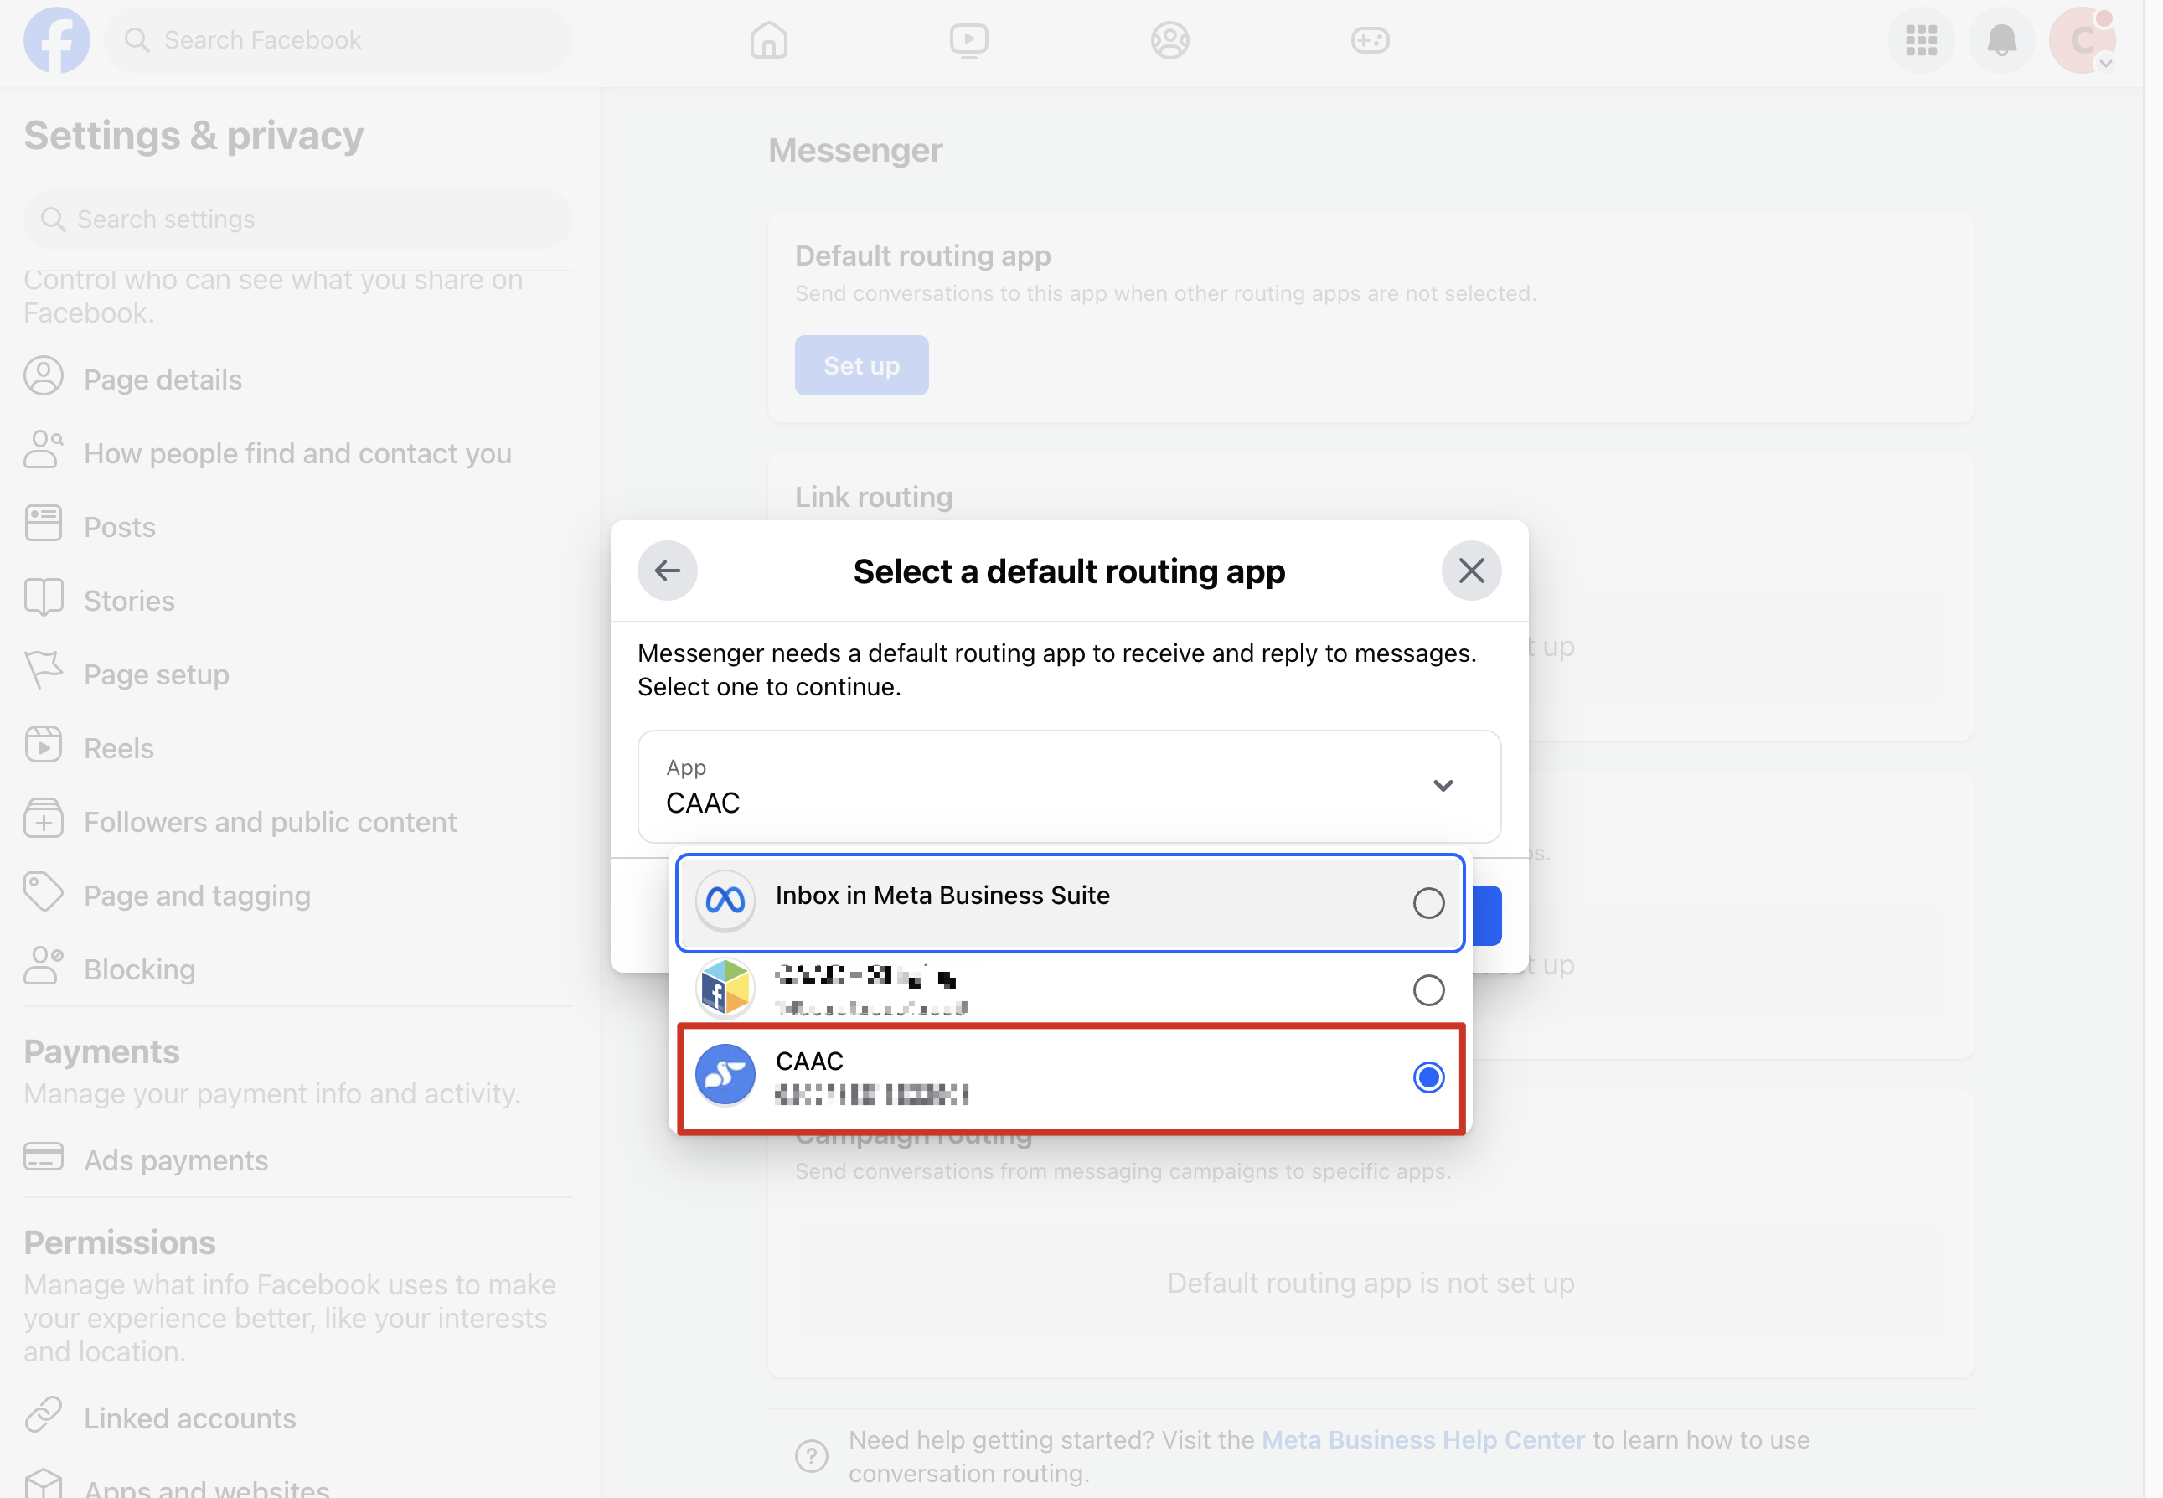Open the Gaming controller icon
Image resolution: width=2163 pixels, height=1498 pixels.
pyautogui.click(x=1370, y=40)
